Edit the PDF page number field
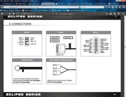Viewport: 126px width, 97px height. coord(23,14)
